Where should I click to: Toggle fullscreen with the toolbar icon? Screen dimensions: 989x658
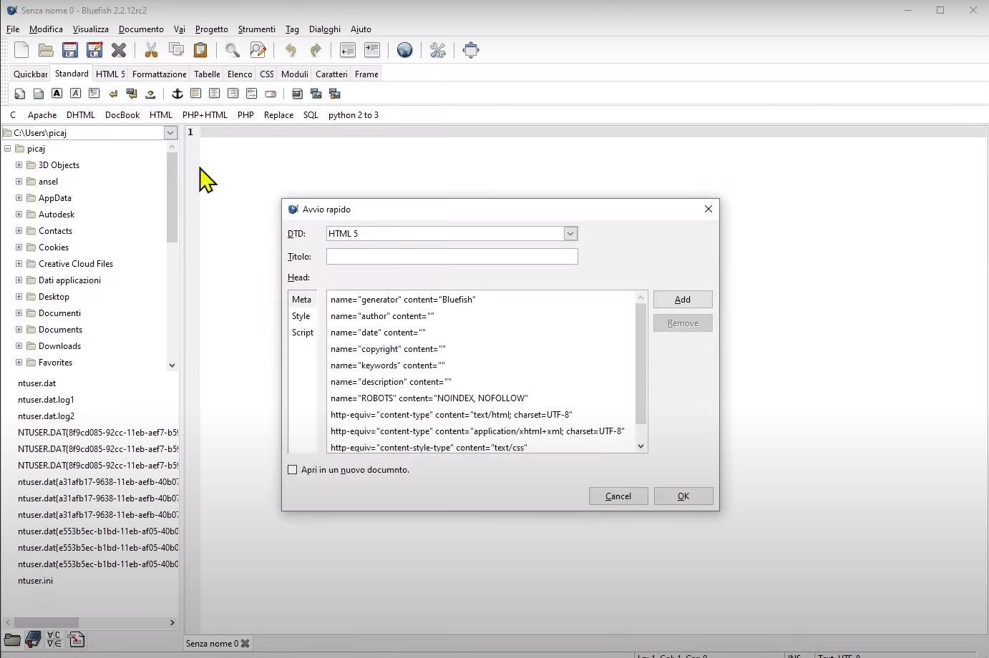(x=471, y=50)
